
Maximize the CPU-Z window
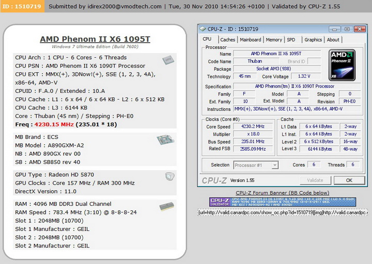347,29
